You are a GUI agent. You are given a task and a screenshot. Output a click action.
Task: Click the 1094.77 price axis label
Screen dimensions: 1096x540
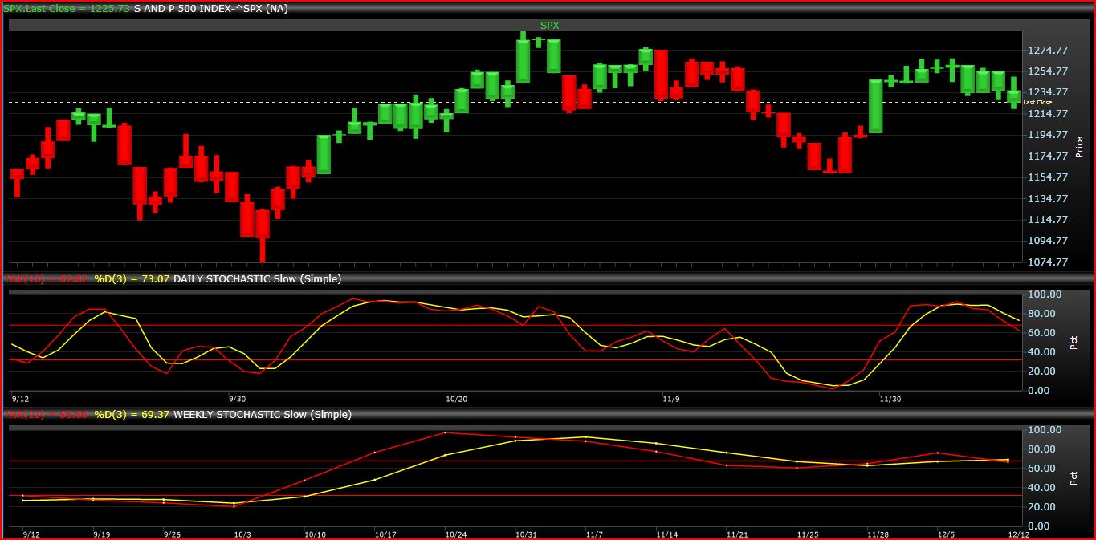point(1047,241)
